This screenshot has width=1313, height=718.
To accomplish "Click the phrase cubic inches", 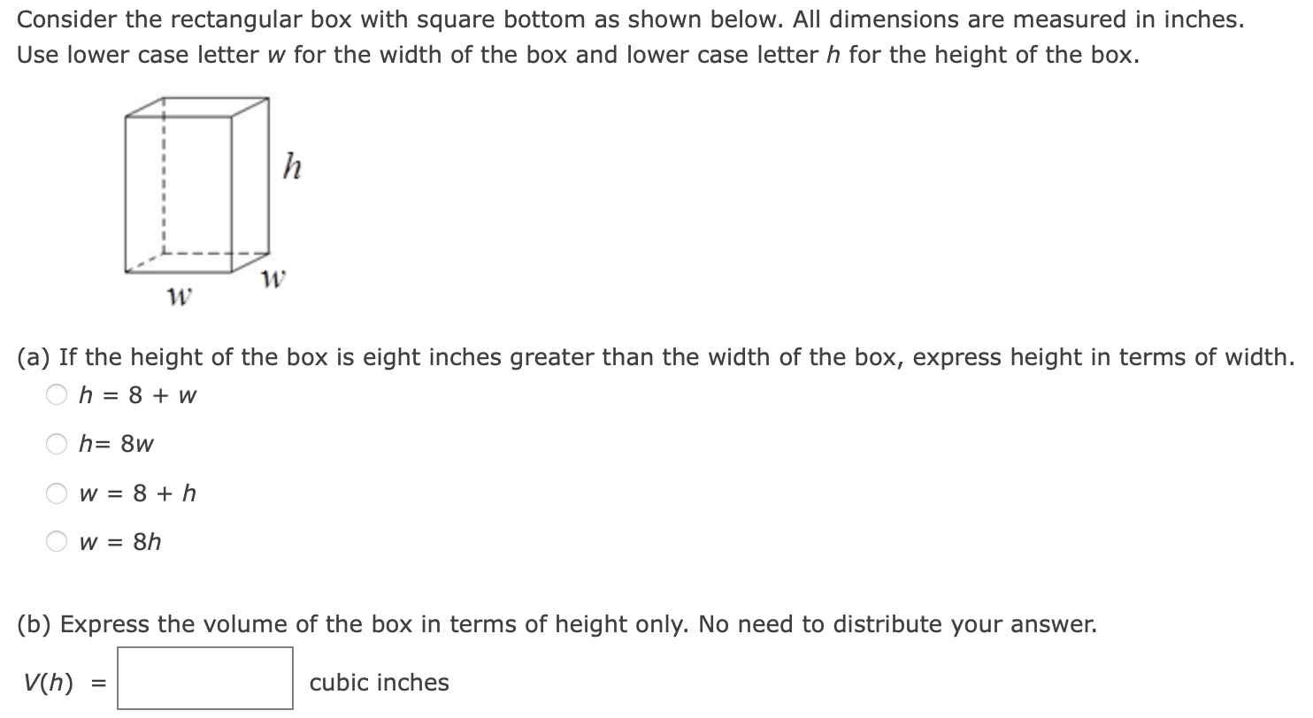I will [378, 682].
